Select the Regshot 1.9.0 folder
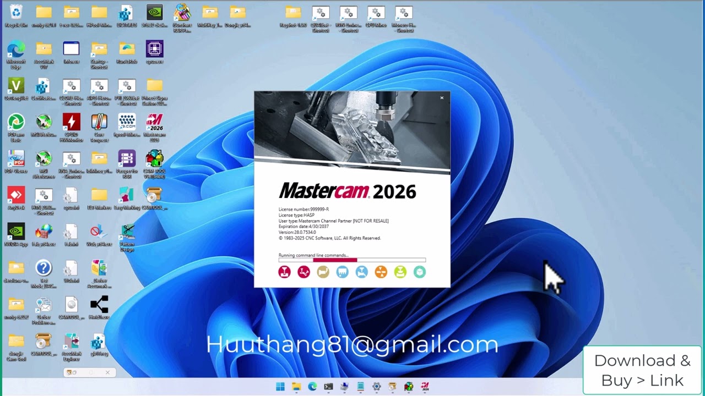The width and height of the screenshot is (705, 396). [x=293, y=16]
